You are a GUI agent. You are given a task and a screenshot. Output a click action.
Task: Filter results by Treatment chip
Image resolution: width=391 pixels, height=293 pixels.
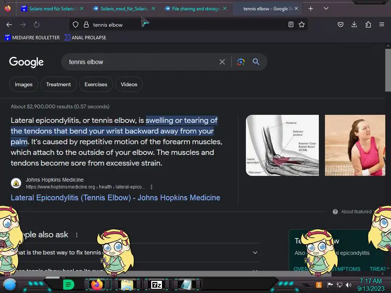point(58,84)
